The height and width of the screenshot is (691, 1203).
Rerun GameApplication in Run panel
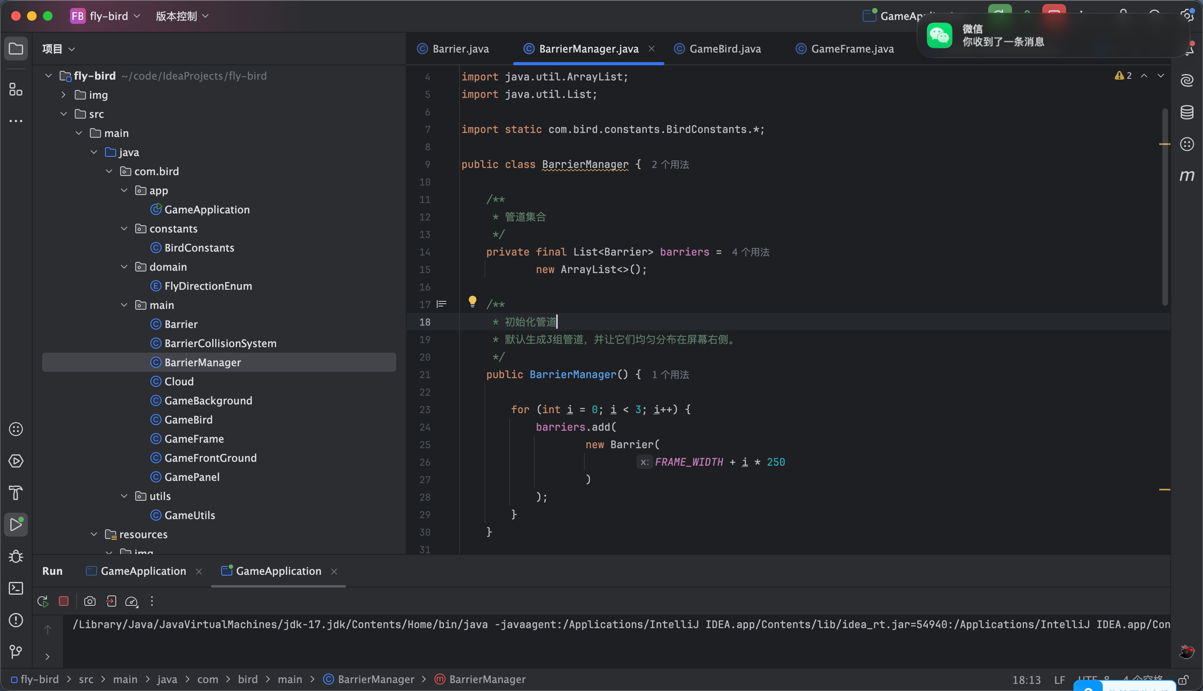pyautogui.click(x=43, y=601)
